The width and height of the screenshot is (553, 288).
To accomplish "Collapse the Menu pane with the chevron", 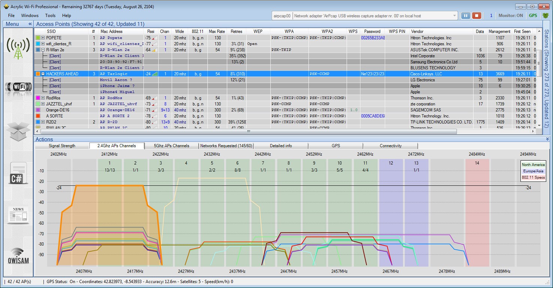I will coord(30,24).
